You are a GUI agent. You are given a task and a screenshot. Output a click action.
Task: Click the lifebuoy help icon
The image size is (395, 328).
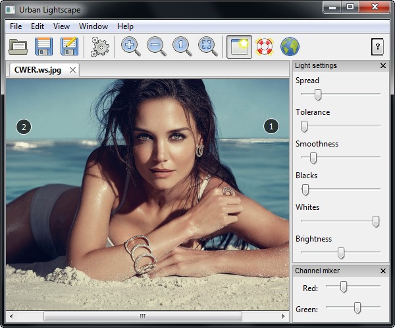(x=265, y=47)
